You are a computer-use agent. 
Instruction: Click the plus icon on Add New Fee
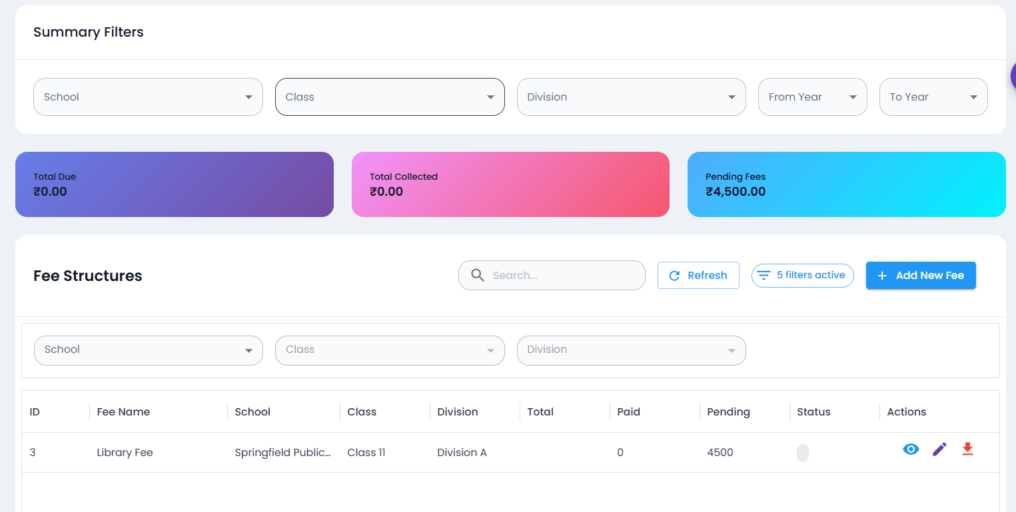tap(883, 275)
